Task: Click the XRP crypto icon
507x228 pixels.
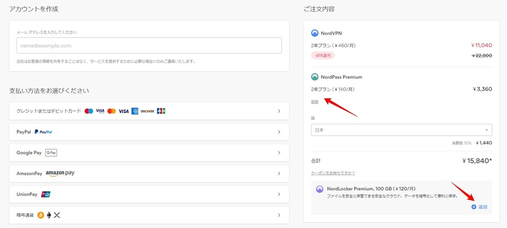Action: pos(57,215)
